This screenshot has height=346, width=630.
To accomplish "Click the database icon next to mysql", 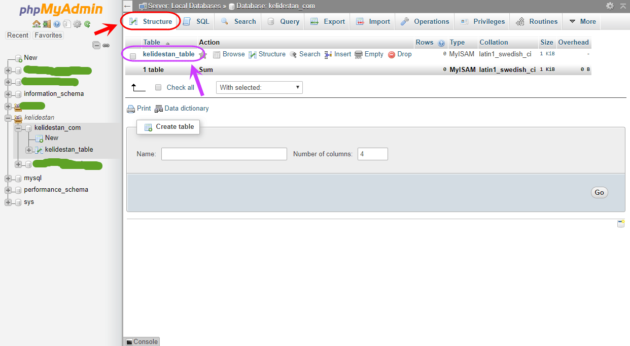I will coord(19,179).
